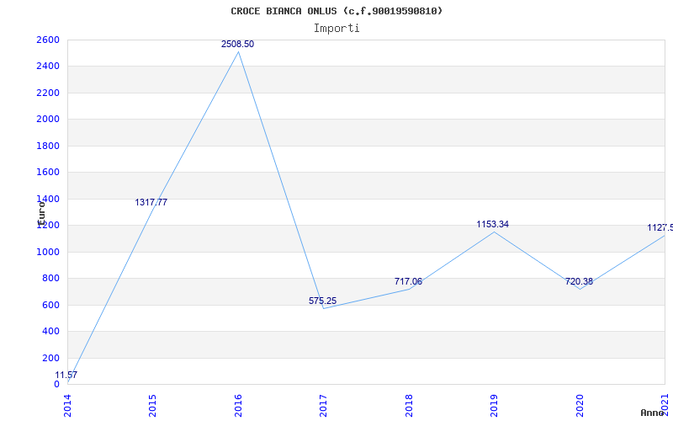Click the 1800 y-axis tick label
Screen dimensions: 673x421
click(x=48, y=146)
